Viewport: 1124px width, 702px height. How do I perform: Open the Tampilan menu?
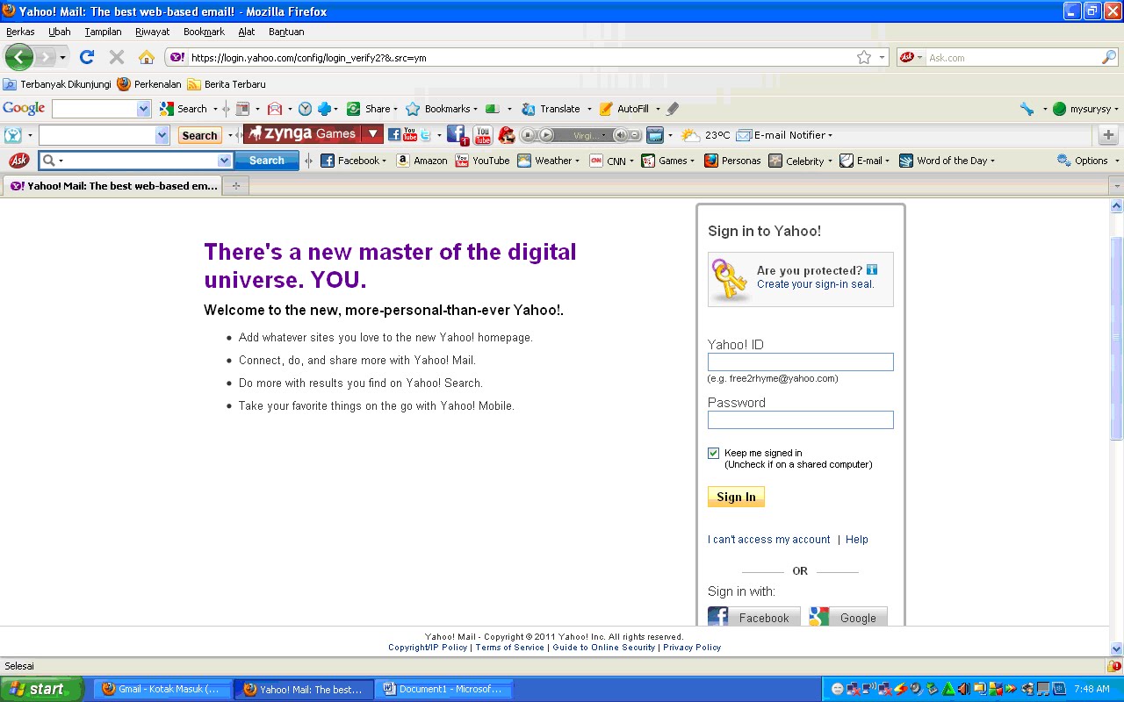(103, 32)
